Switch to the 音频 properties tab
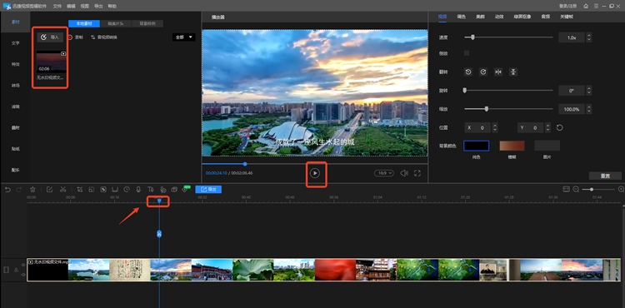The width and height of the screenshot is (625, 308). pos(545,17)
